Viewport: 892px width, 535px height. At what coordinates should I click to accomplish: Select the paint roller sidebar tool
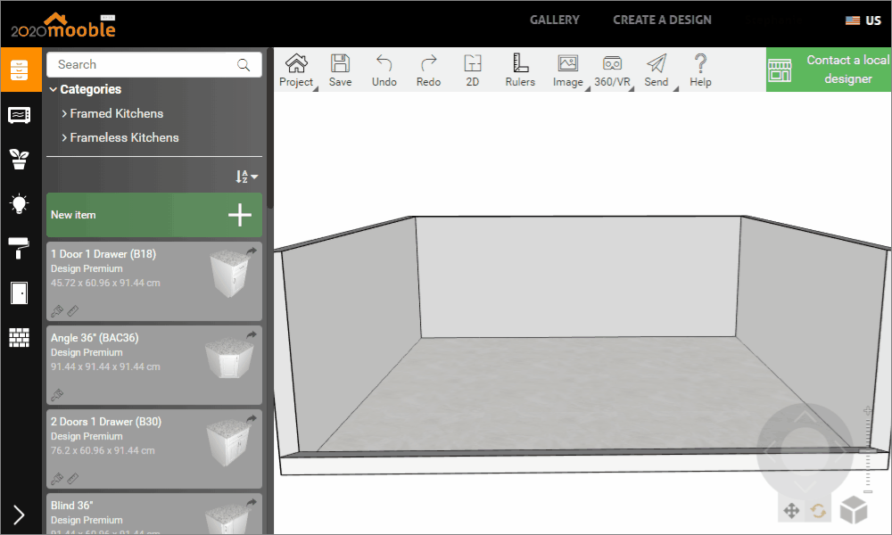click(20, 248)
